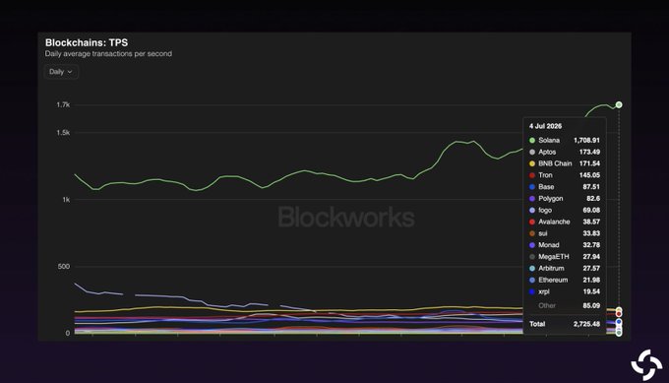This screenshot has width=669, height=383.
Task: Click the 'fogo' tooltip label
Action: pos(545,210)
